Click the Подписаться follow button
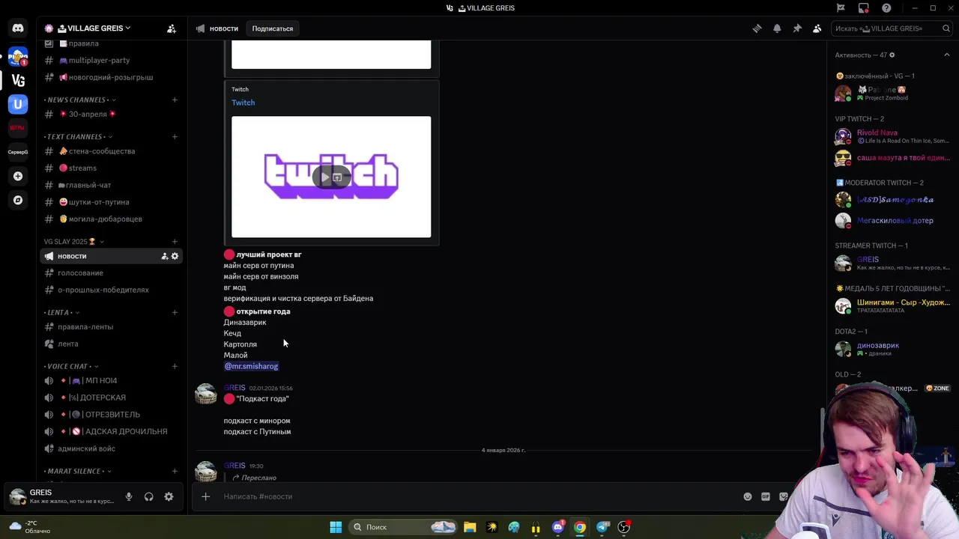Image resolution: width=959 pixels, height=539 pixels. click(x=273, y=28)
